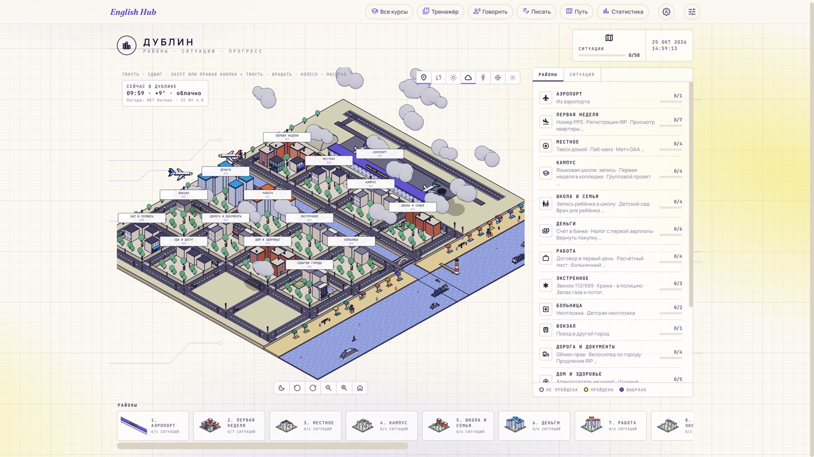Select the snowflake weather icon

click(x=498, y=78)
